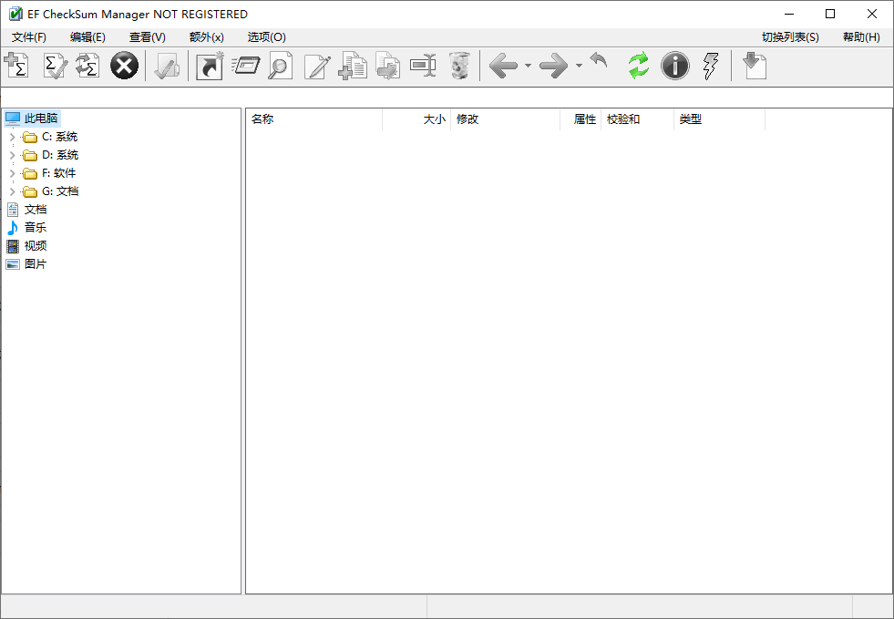Open the 额外(x) menu
The image size is (894, 619).
206,37
